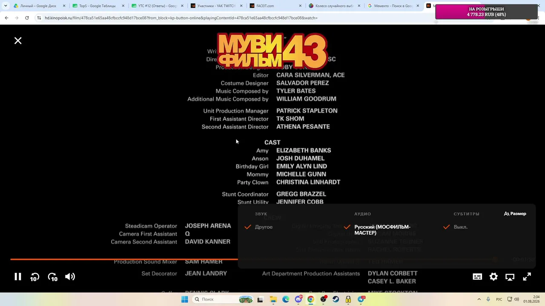Click the ELIZABETH BANKS cast credit
The width and height of the screenshot is (545, 306).
(304, 150)
